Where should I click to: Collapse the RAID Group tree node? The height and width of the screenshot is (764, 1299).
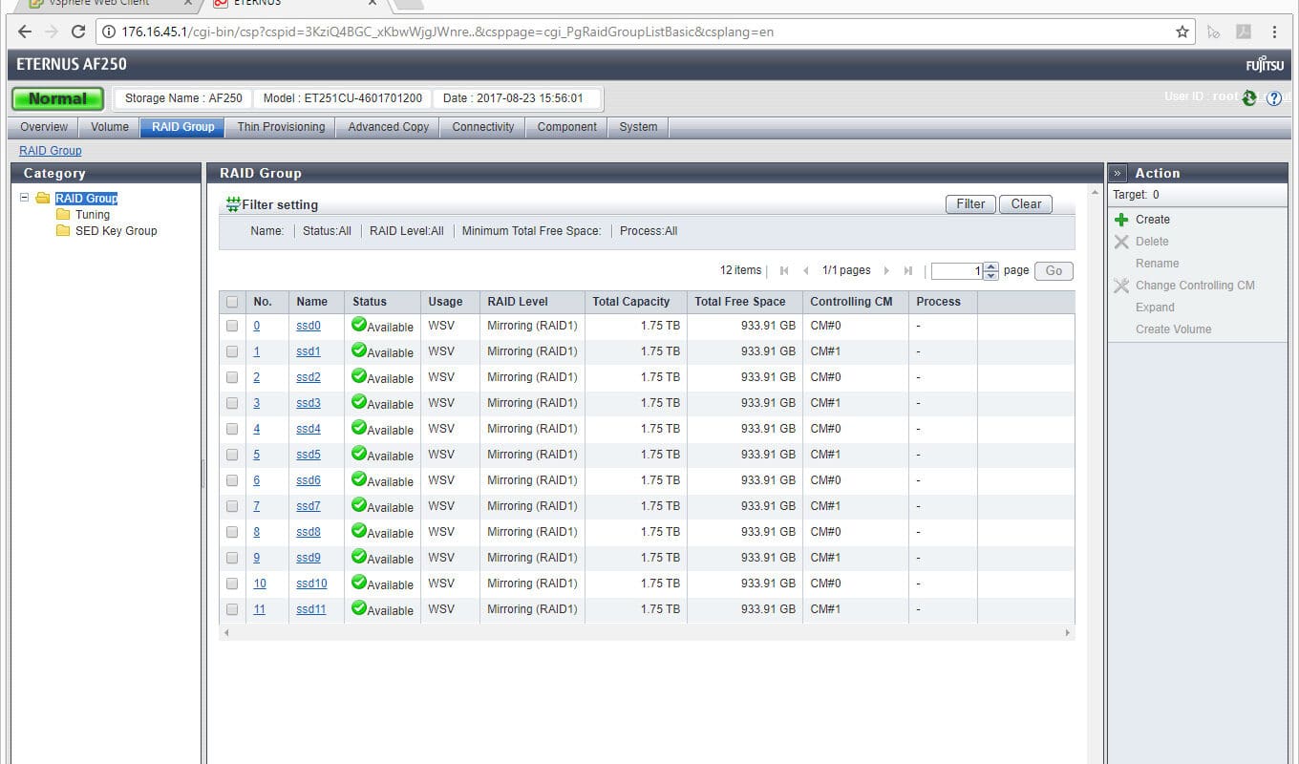pyautogui.click(x=25, y=198)
